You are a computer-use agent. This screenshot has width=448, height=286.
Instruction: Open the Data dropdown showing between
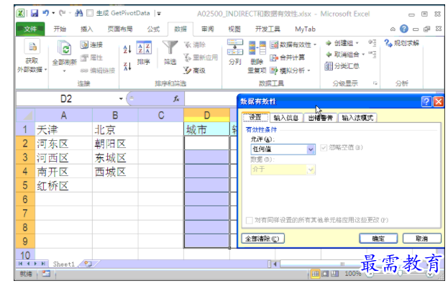[x=283, y=170]
